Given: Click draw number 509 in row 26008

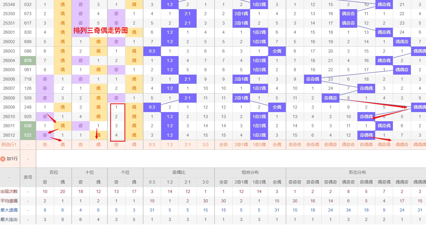Looking at the screenshot, I should (x=28, y=98).
